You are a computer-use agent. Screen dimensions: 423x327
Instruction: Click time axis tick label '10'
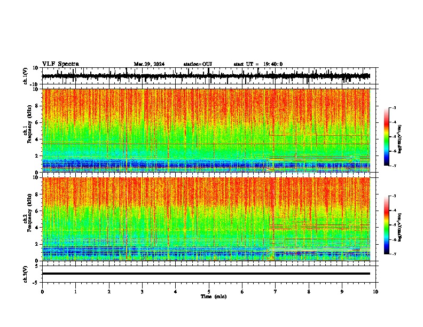(375, 292)
